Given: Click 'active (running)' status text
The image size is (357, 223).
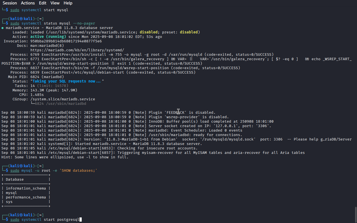Looking at the screenshot, I should (x=48, y=37).
